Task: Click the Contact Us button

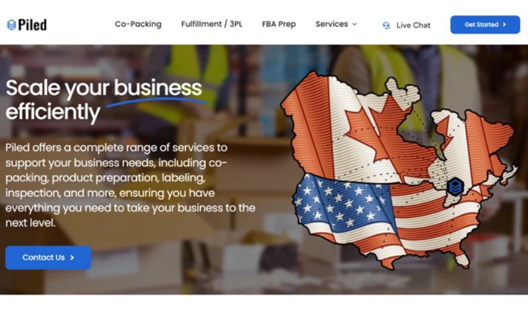Action: [x=48, y=258]
